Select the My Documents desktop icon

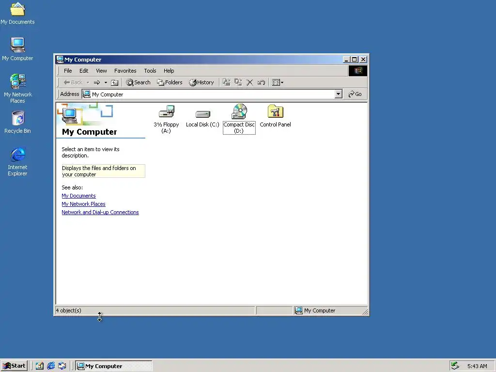point(18,14)
